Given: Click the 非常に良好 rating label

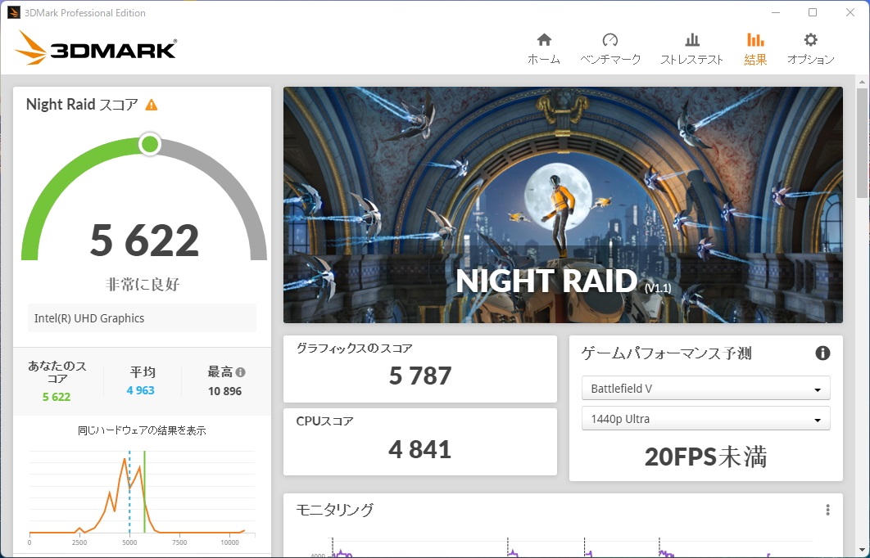Looking at the screenshot, I should click(x=143, y=285).
